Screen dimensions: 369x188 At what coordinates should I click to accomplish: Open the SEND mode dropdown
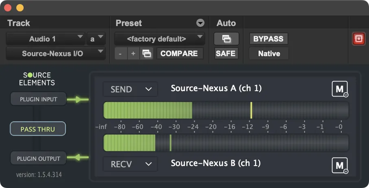click(x=130, y=89)
